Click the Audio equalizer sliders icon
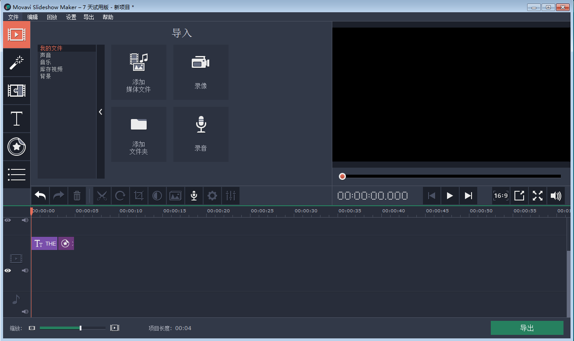574x341 pixels. [x=231, y=196]
